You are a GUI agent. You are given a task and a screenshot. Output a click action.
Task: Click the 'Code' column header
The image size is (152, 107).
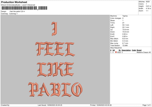pyautogui.click(x=134, y=50)
